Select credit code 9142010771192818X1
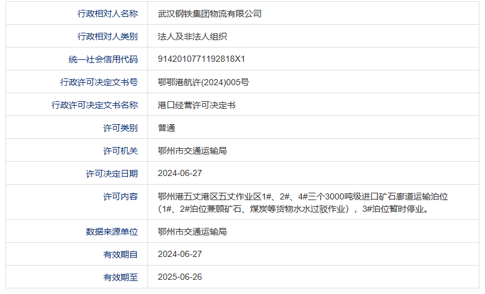Screen dimensions: 485x294 pyautogui.click(x=201, y=59)
